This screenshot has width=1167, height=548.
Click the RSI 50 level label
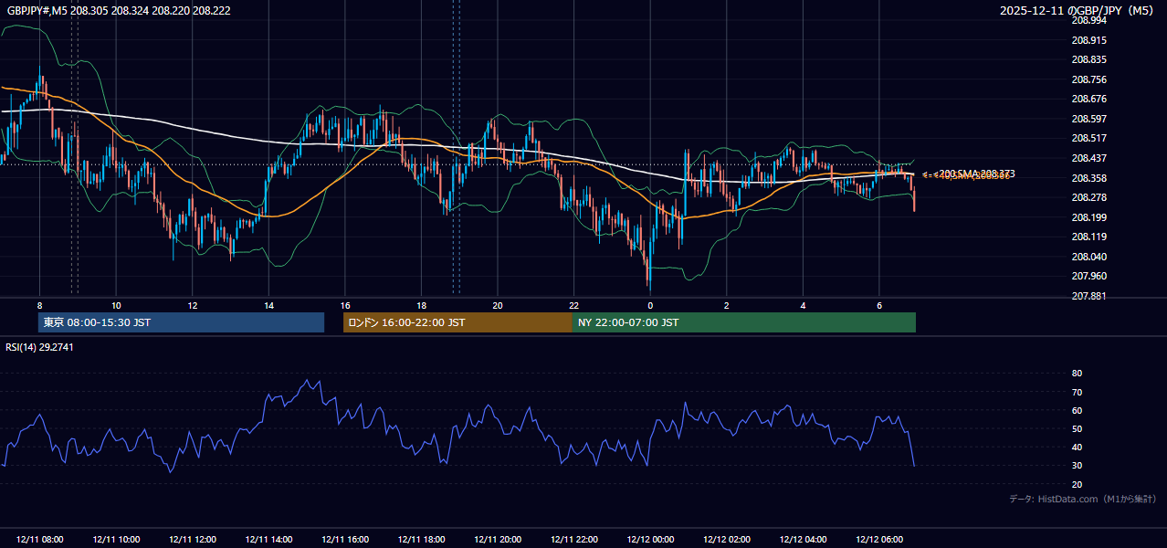[1077, 429]
